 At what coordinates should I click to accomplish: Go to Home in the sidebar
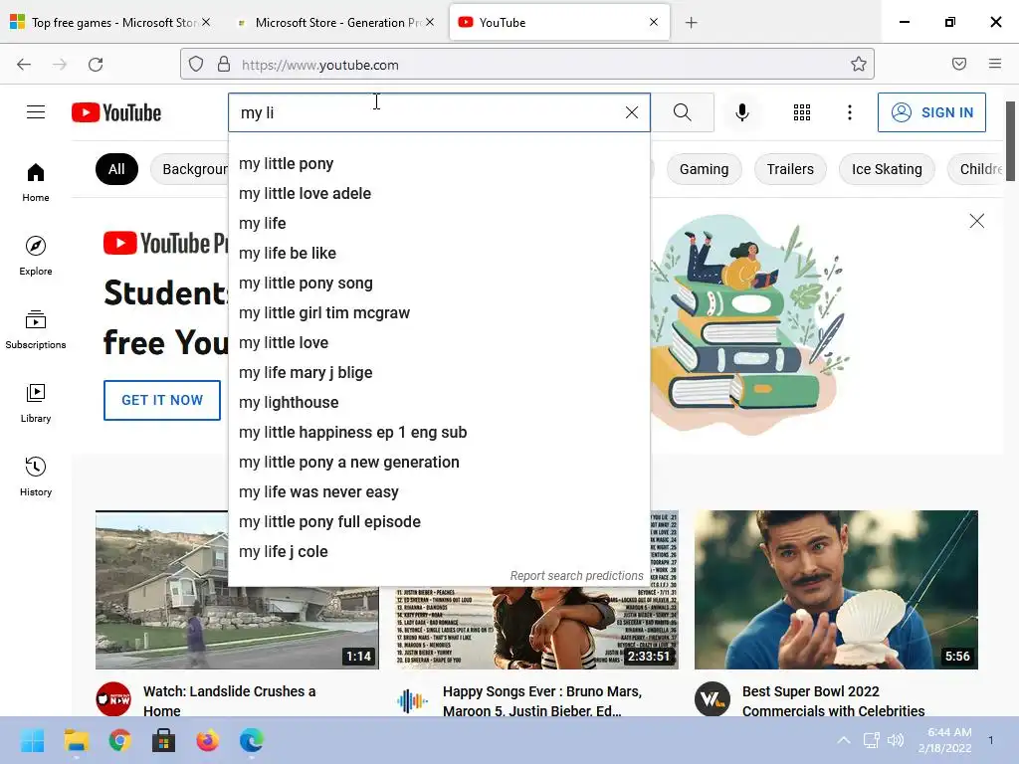[x=36, y=183]
